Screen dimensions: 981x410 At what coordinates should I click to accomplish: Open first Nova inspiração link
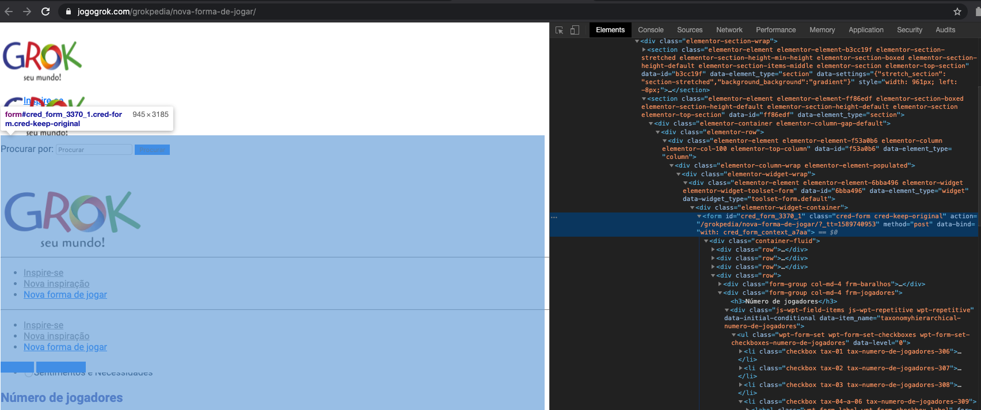[x=56, y=284]
